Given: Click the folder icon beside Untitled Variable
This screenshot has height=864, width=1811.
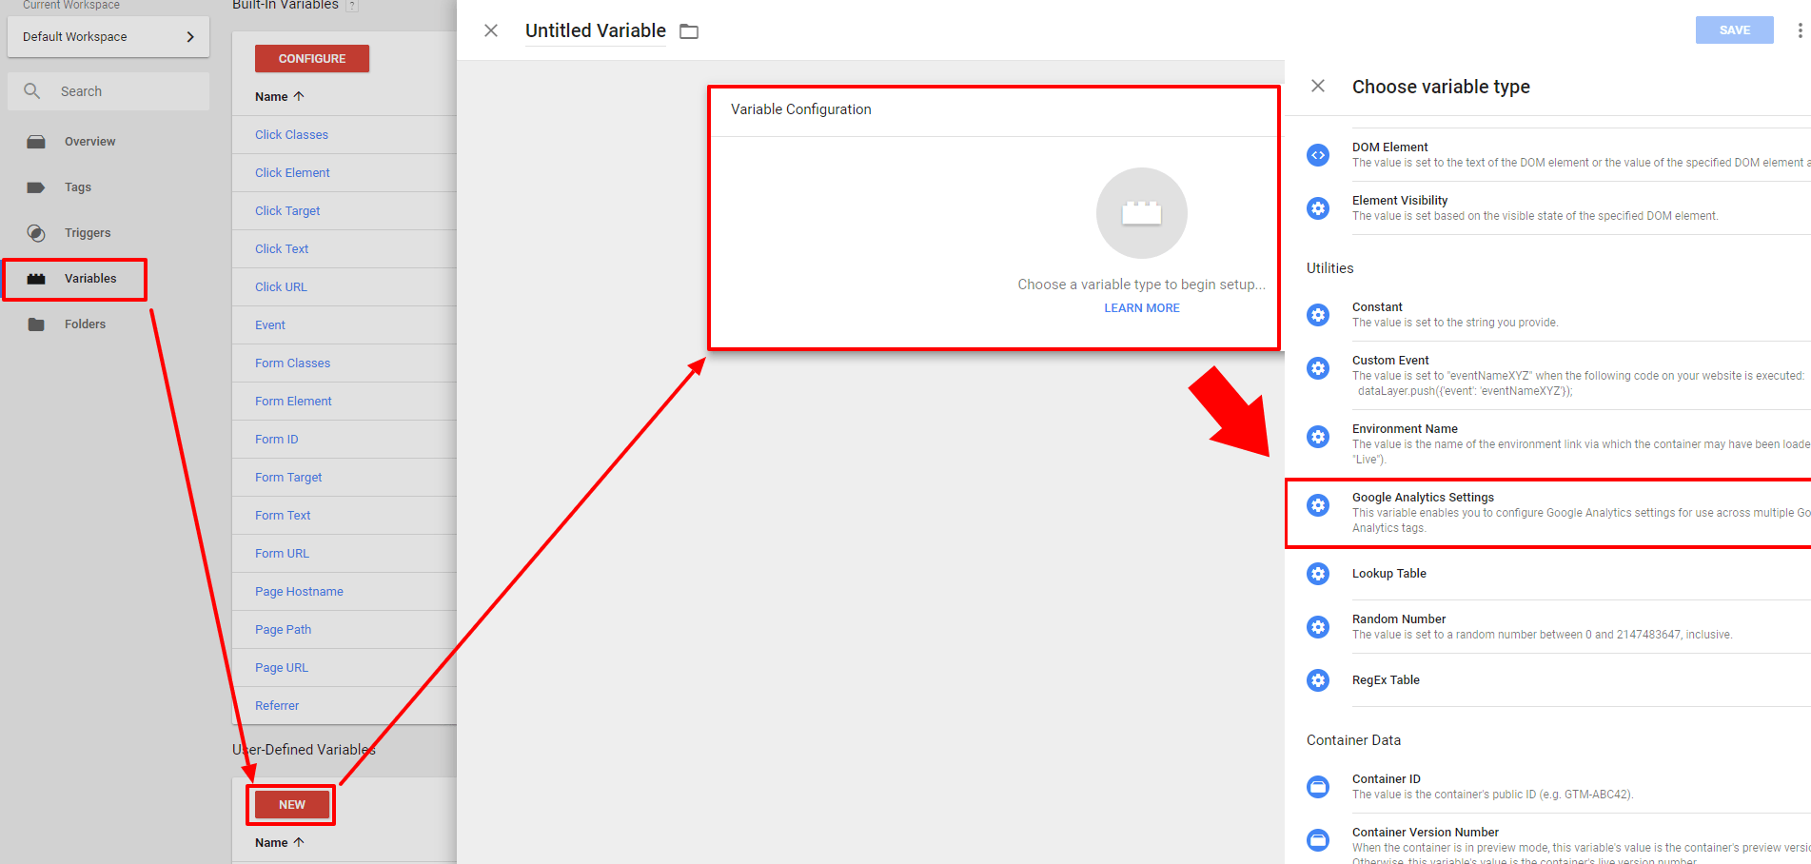Looking at the screenshot, I should pos(689,32).
